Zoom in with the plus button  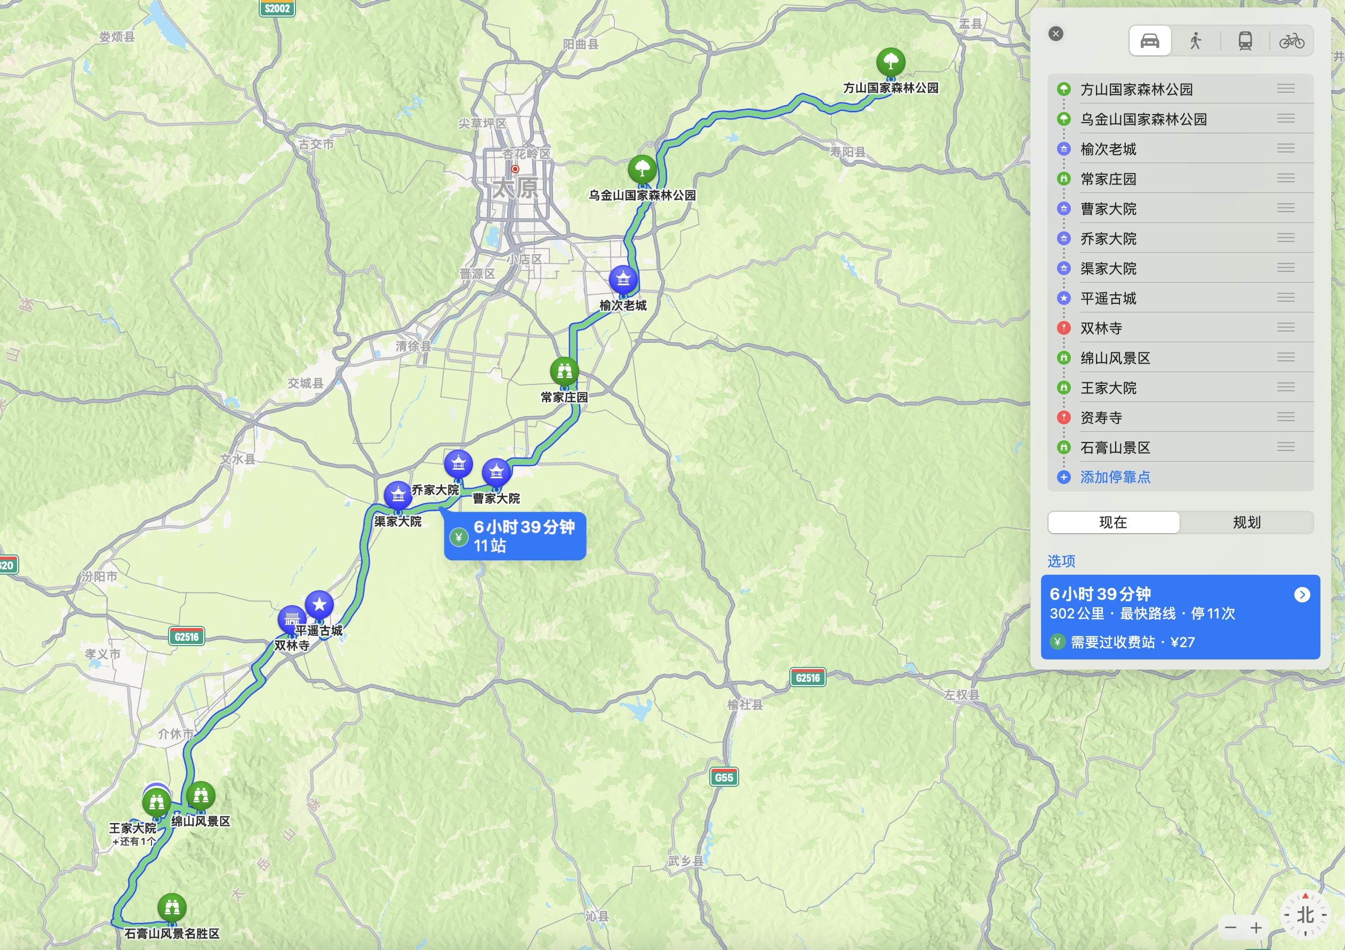tap(1256, 928)
